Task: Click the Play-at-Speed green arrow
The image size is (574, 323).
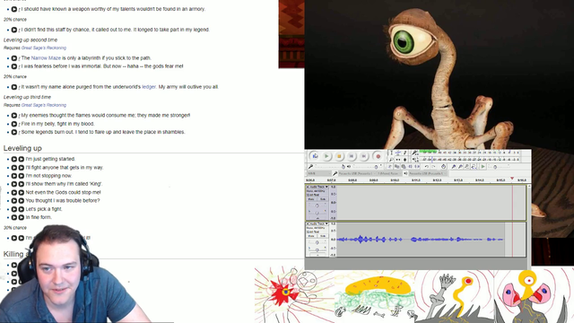Action: point(483,167)
